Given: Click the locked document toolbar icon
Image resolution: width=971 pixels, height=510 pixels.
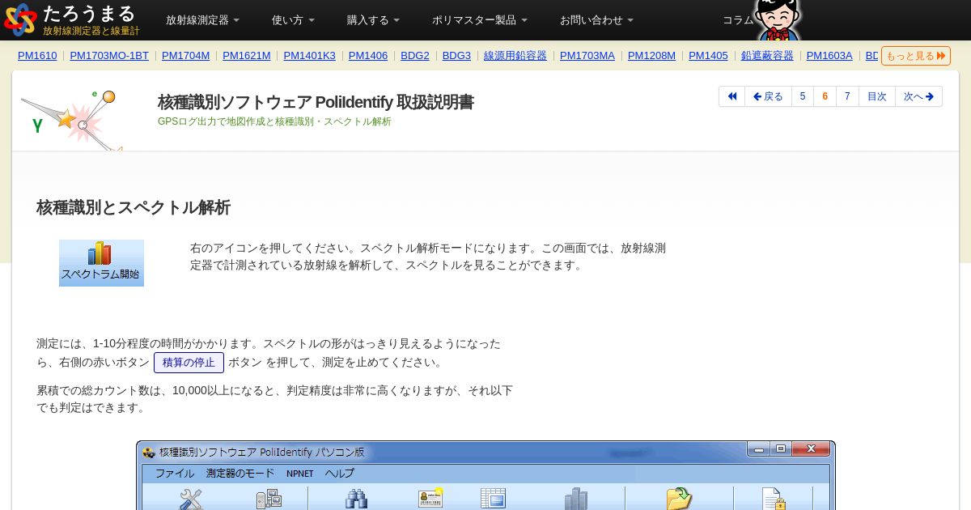Looking at the screenshot, I should [x=773, y=499].
